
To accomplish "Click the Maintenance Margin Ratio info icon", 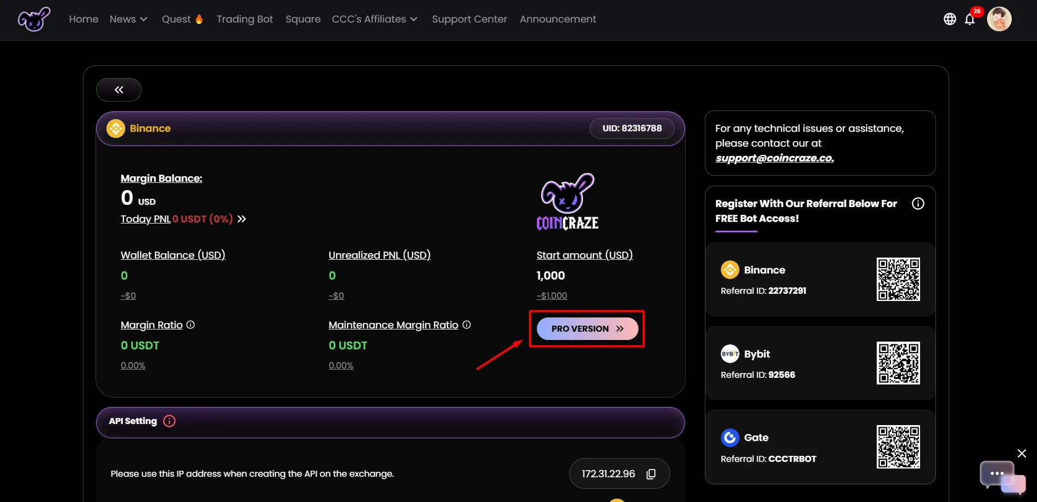I will 467,325.
